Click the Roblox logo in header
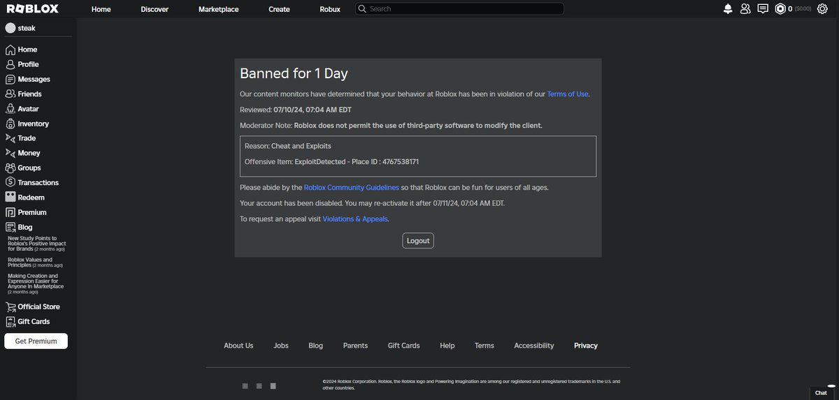The height and width of the screenshot is (400, 839). click(x=32, y=9)
